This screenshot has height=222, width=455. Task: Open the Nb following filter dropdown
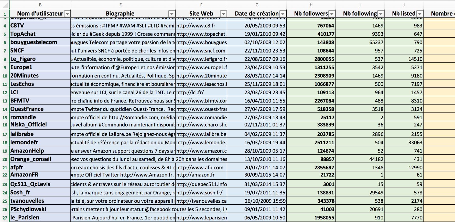(381, 14)
